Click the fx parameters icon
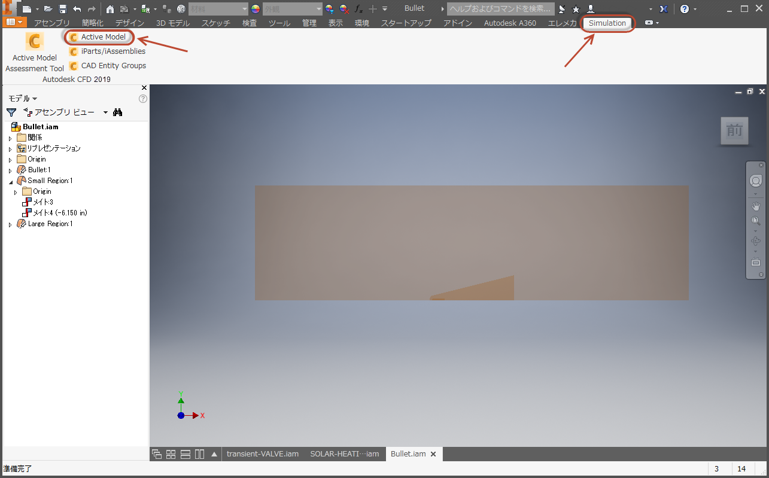Viewport: 769px width, 478px height. pyautogui.click(x=358, y=9)
